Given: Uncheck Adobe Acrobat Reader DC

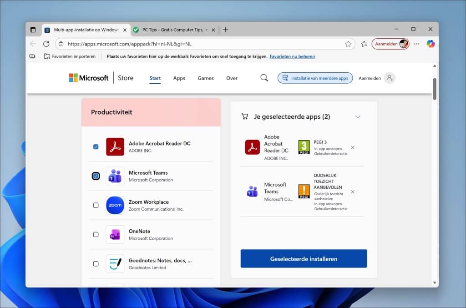Looking at the screenshot, I should [96, 146].
